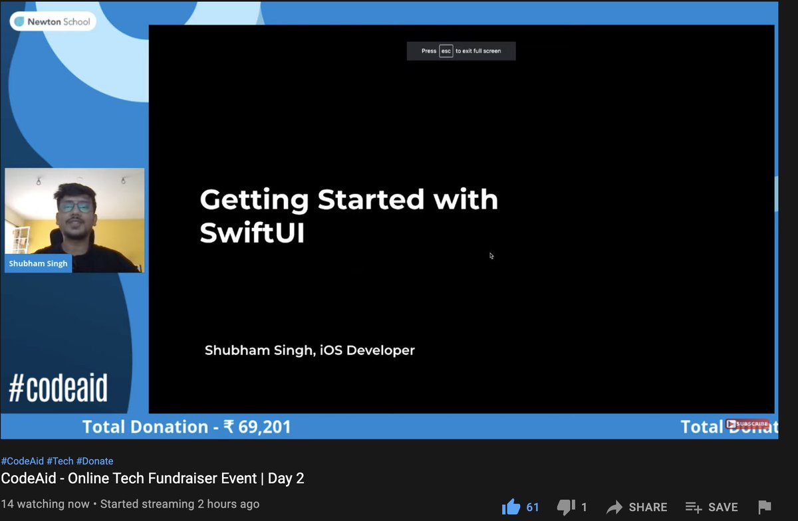
Task: Click the video title 'CodeAid - Online Tech Fundraiser Event | Day 2'
Action: [x=152, y=478]
